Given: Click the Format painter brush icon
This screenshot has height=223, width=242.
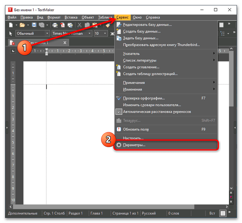Looking at the screenshot, I should 108,25.
